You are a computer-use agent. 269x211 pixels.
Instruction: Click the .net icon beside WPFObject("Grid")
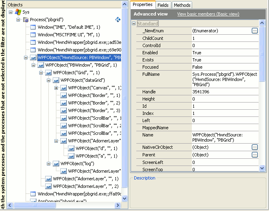tap(48, 73)
